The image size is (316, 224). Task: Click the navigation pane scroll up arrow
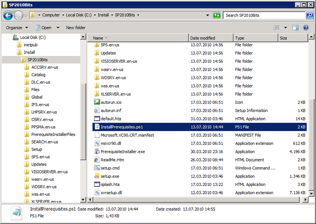pos(83,37)
